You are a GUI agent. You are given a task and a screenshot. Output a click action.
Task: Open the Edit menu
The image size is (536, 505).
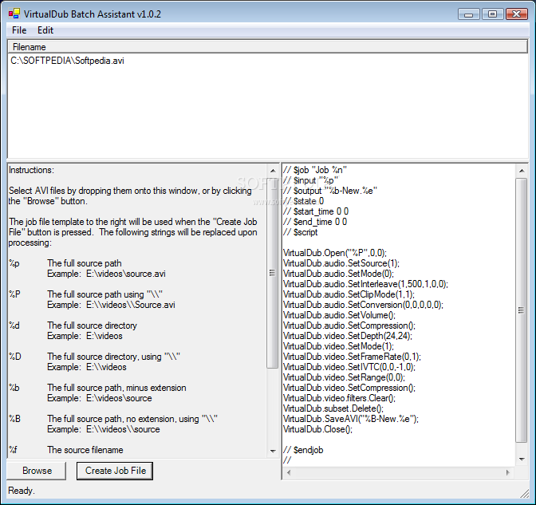pos(45,30)
